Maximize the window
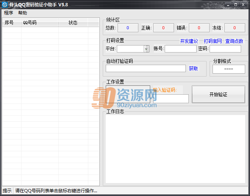 tap(236, 5)
